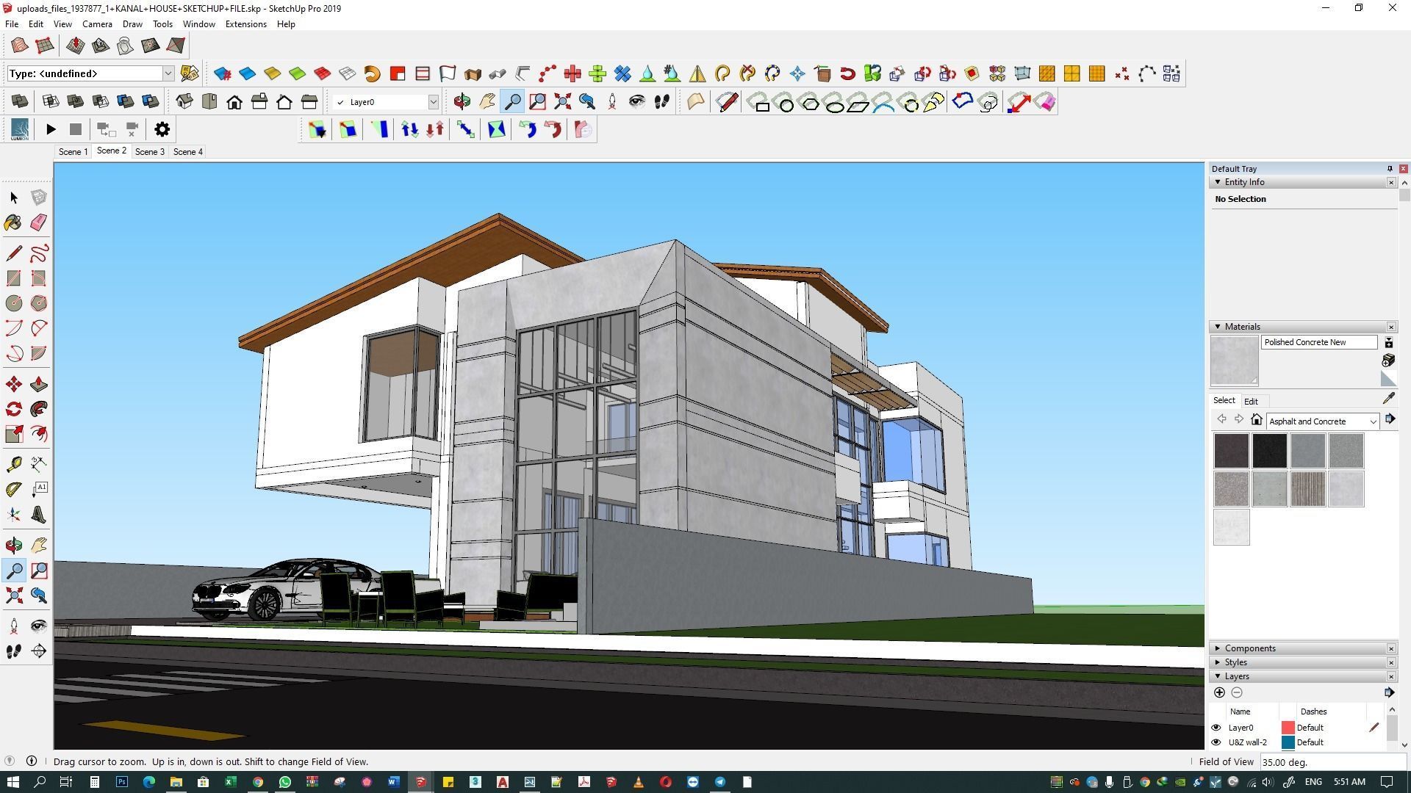This screenshot has height=793, width=1411.
Task: Pick the Tape Measure tool
Action: point(14,464)
